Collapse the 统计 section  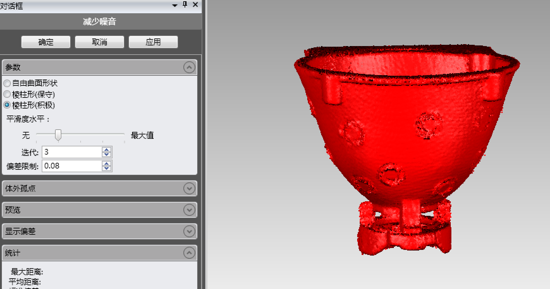tap(189, 253)
